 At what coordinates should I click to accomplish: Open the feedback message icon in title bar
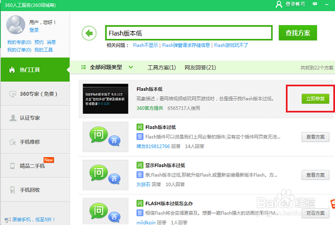[315, 4]
